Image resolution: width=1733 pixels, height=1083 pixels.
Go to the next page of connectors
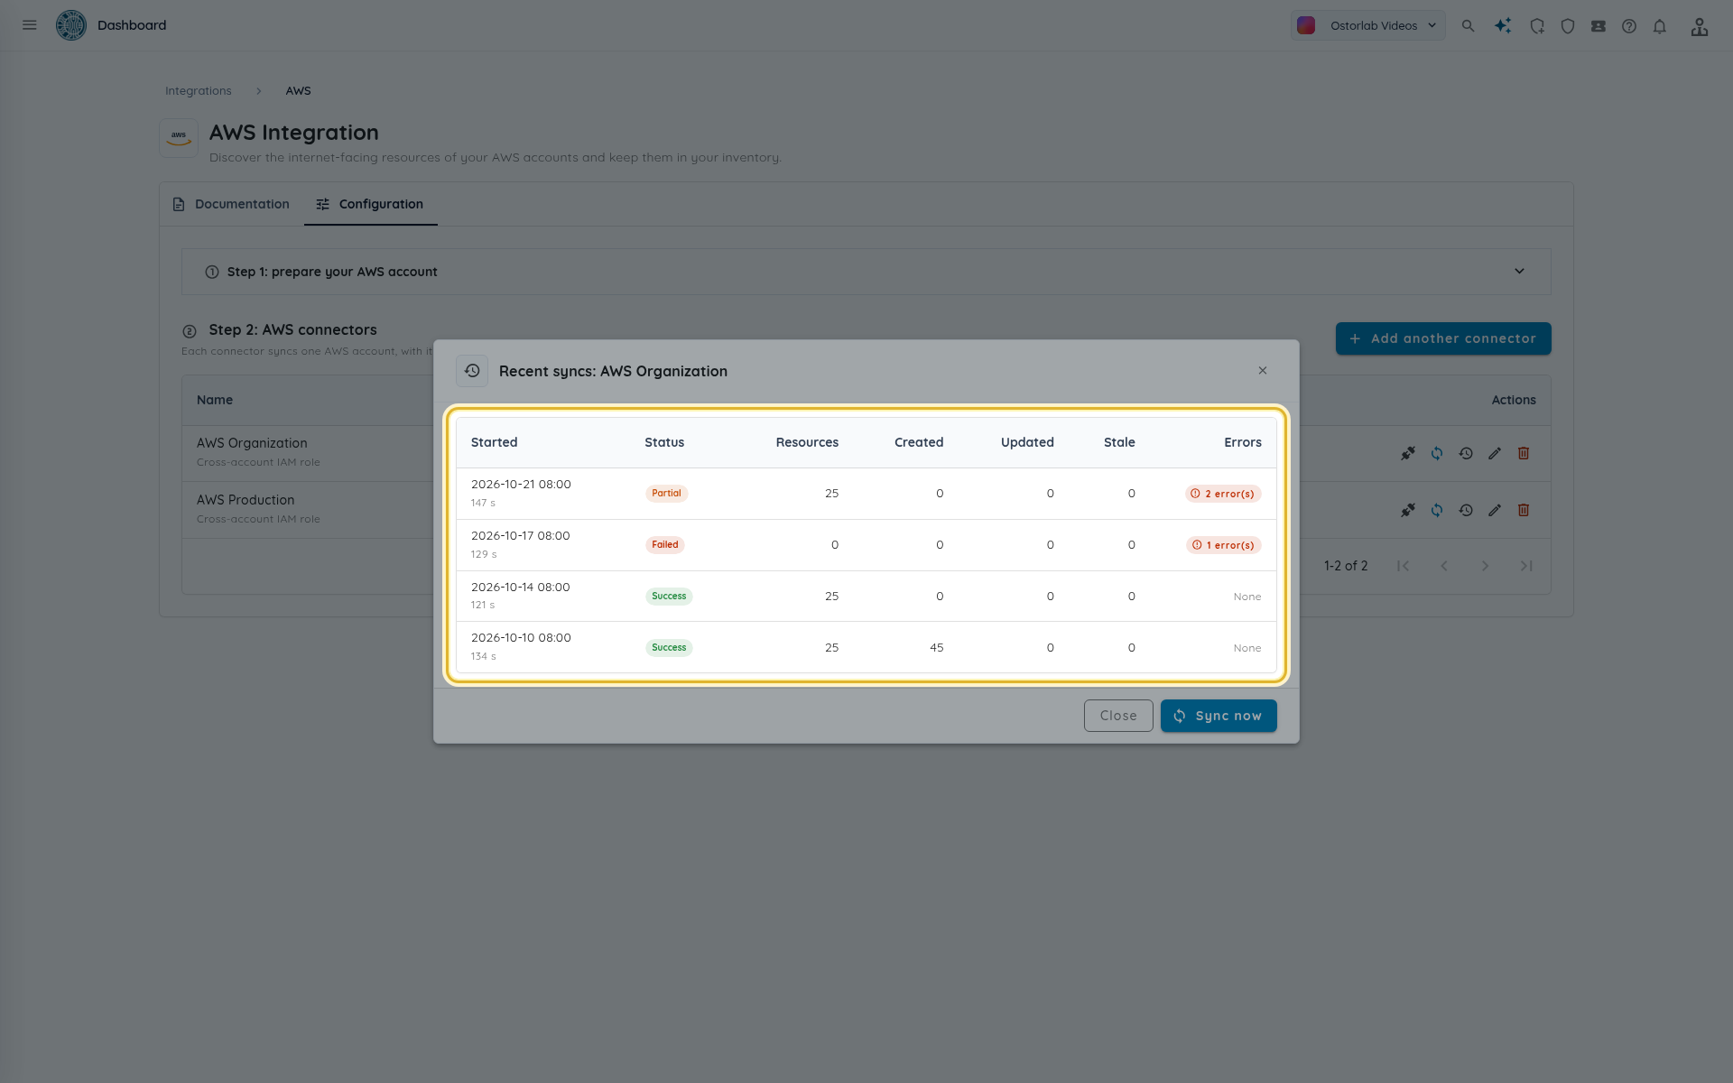click(x=1485, y=566)
